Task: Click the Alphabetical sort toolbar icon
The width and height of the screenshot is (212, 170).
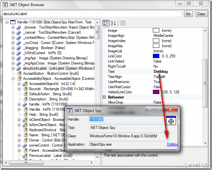Action: (x=113, y=23)
